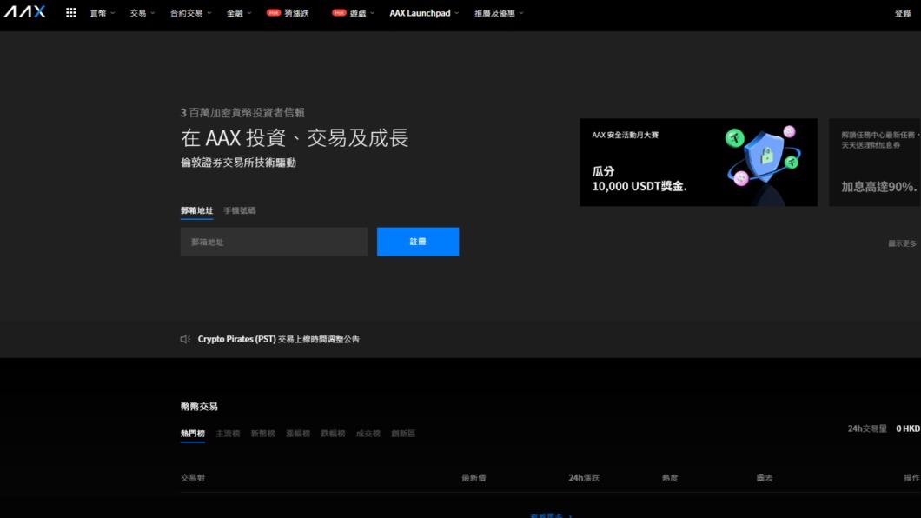921x518 pixels.
Task: Expand the 買幣 dropdown menu
Action: pos(103,13)
